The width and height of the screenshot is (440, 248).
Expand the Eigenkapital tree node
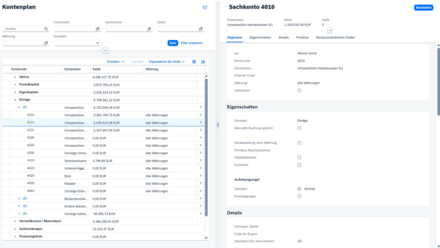point(15,92)
